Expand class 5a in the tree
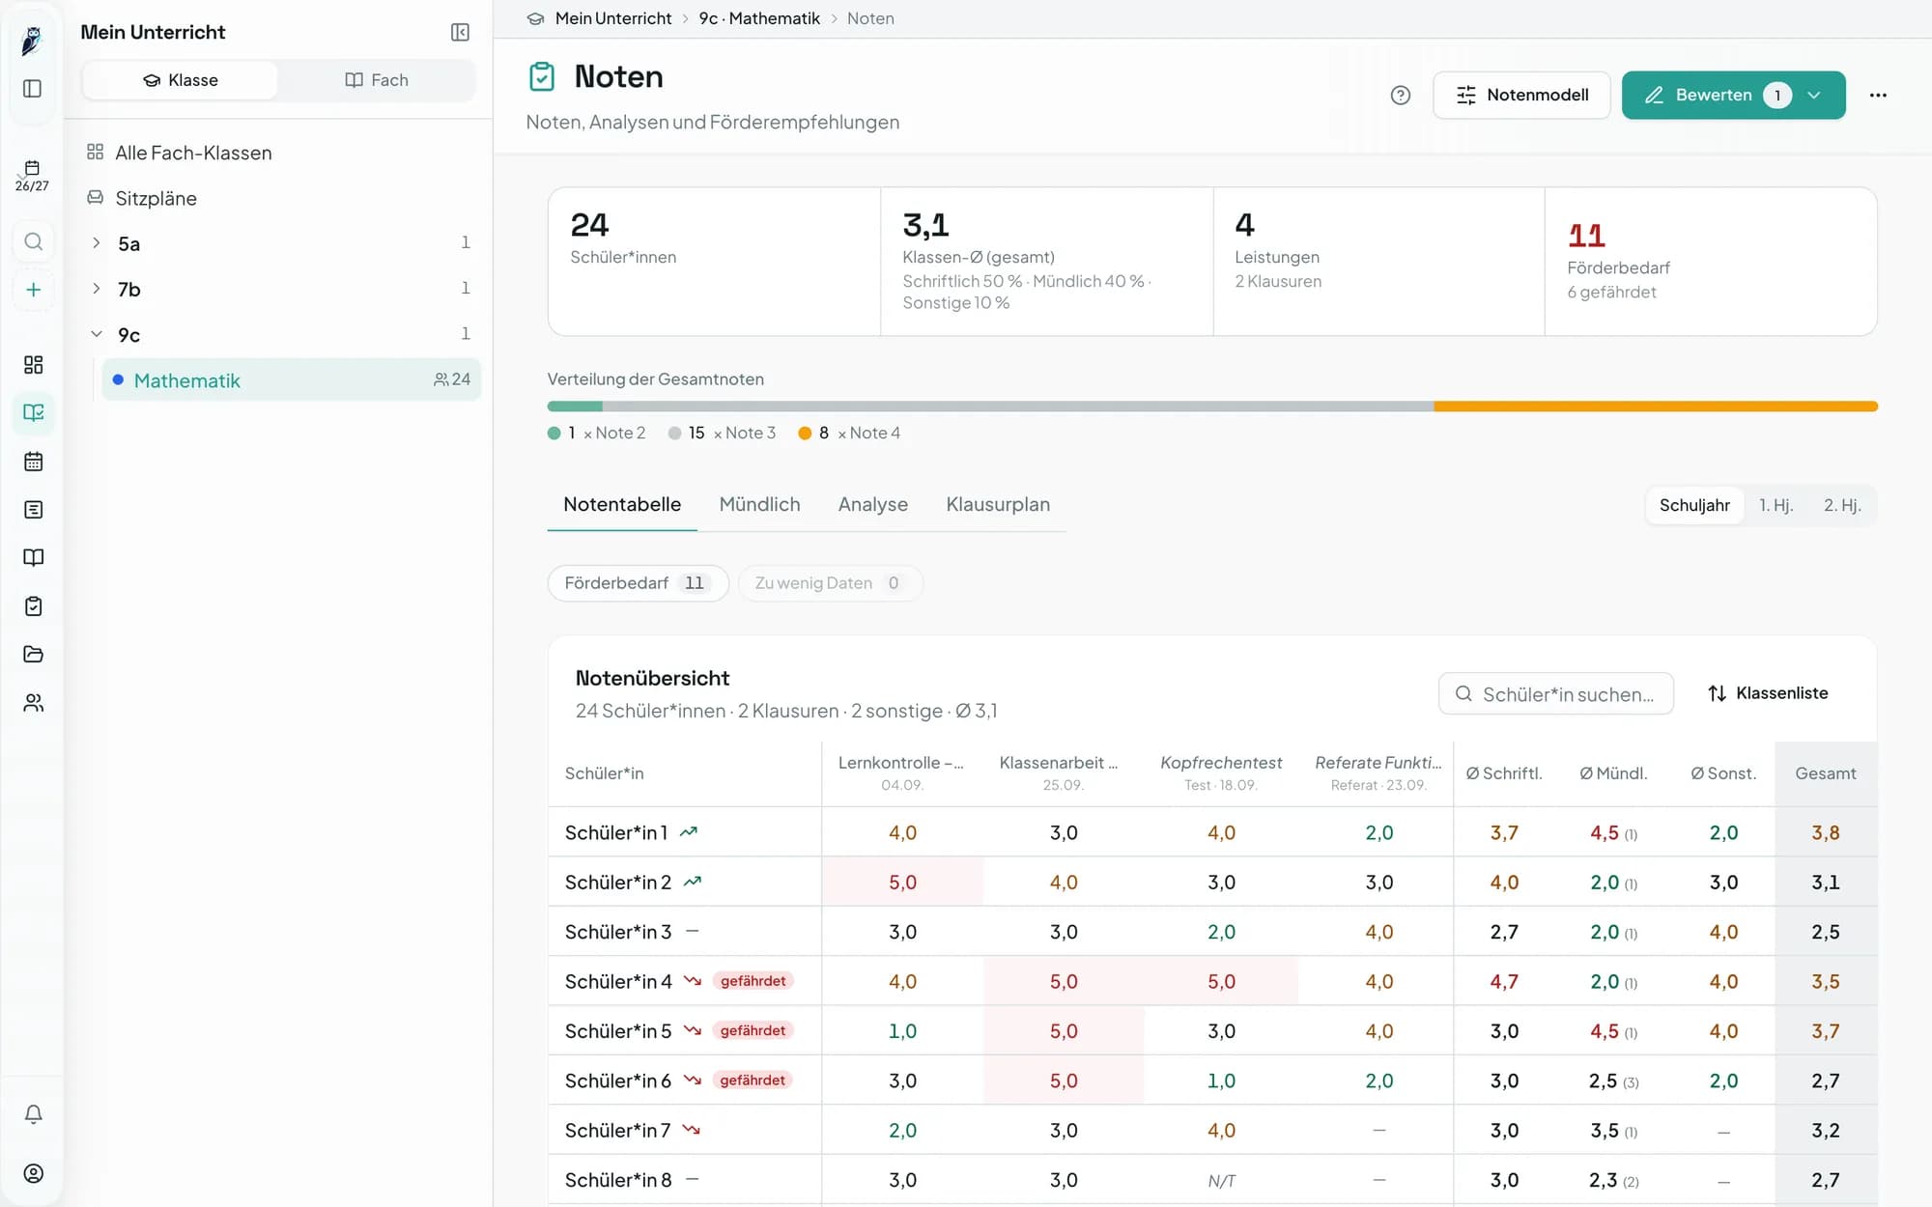This screenshot has width=1932, height=1207. (x=97, y=242)
